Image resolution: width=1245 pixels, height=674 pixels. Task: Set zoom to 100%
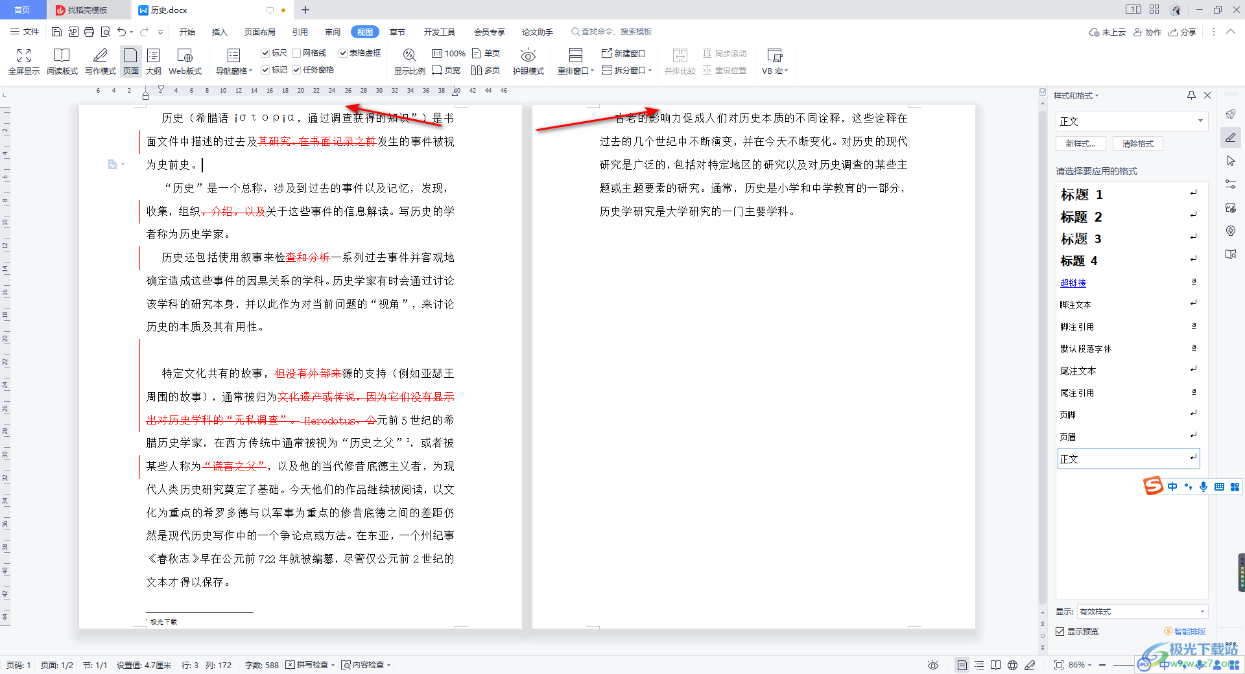449,53
